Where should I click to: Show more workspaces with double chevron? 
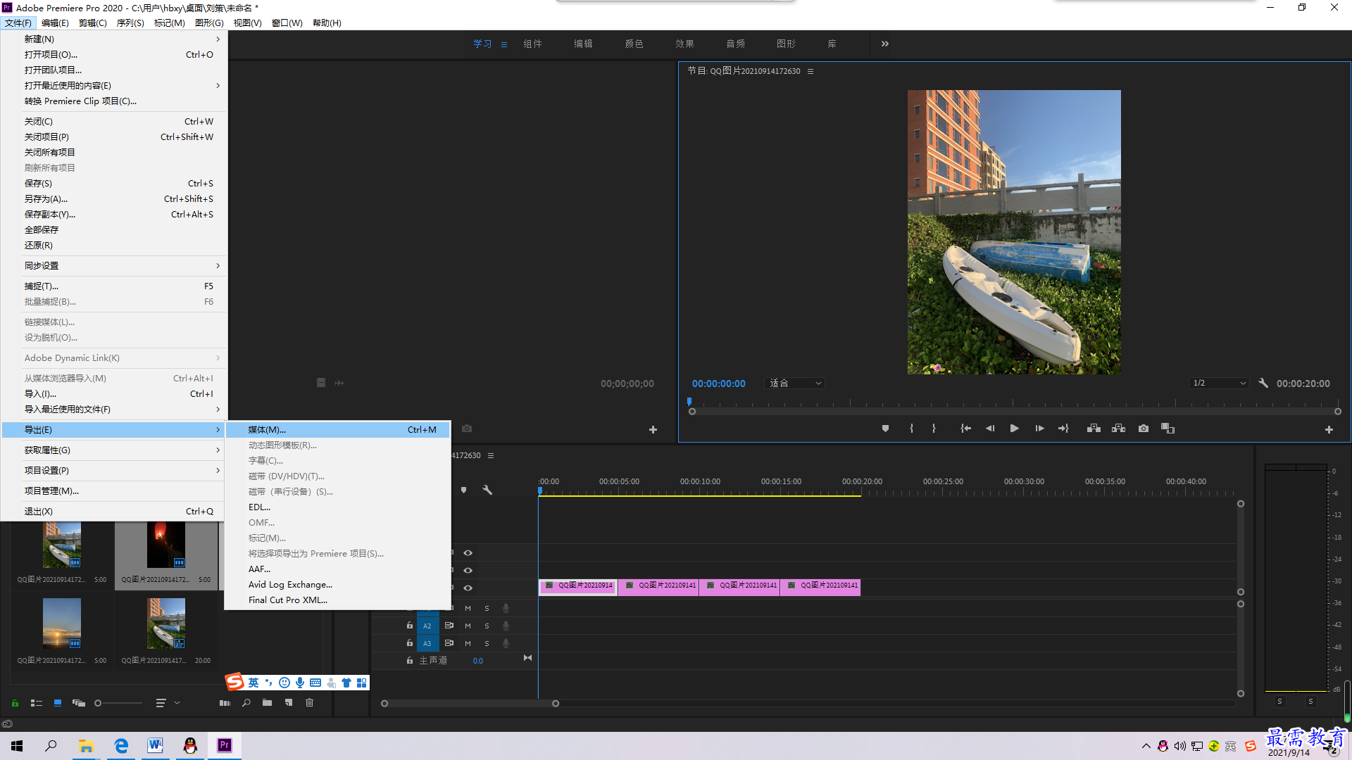885,44
